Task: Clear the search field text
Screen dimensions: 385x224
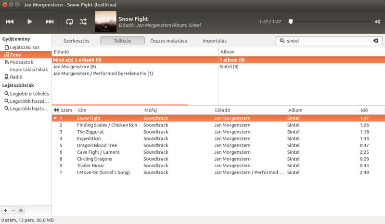Action: click(376, 41)
